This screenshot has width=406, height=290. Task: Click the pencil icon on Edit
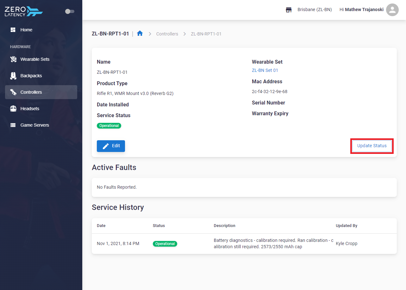106,146
